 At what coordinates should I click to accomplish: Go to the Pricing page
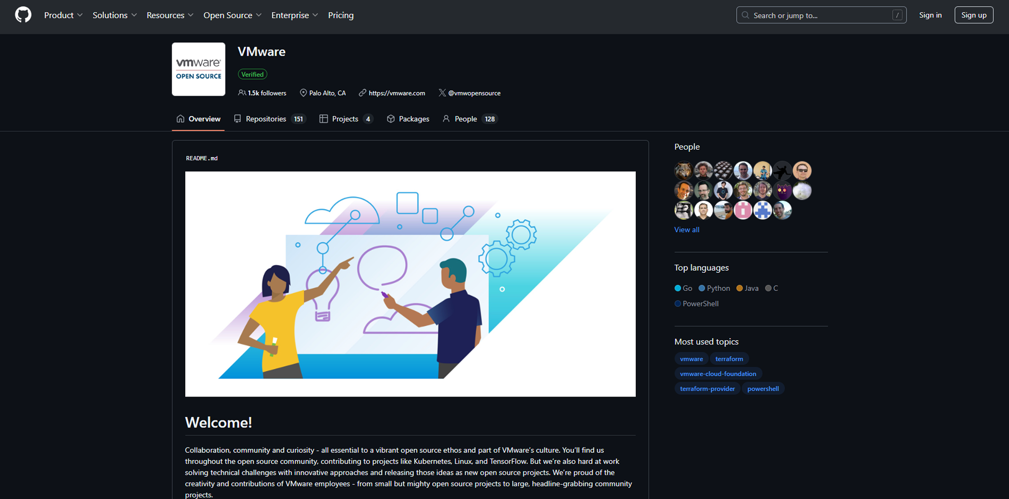tap(341, 15)
